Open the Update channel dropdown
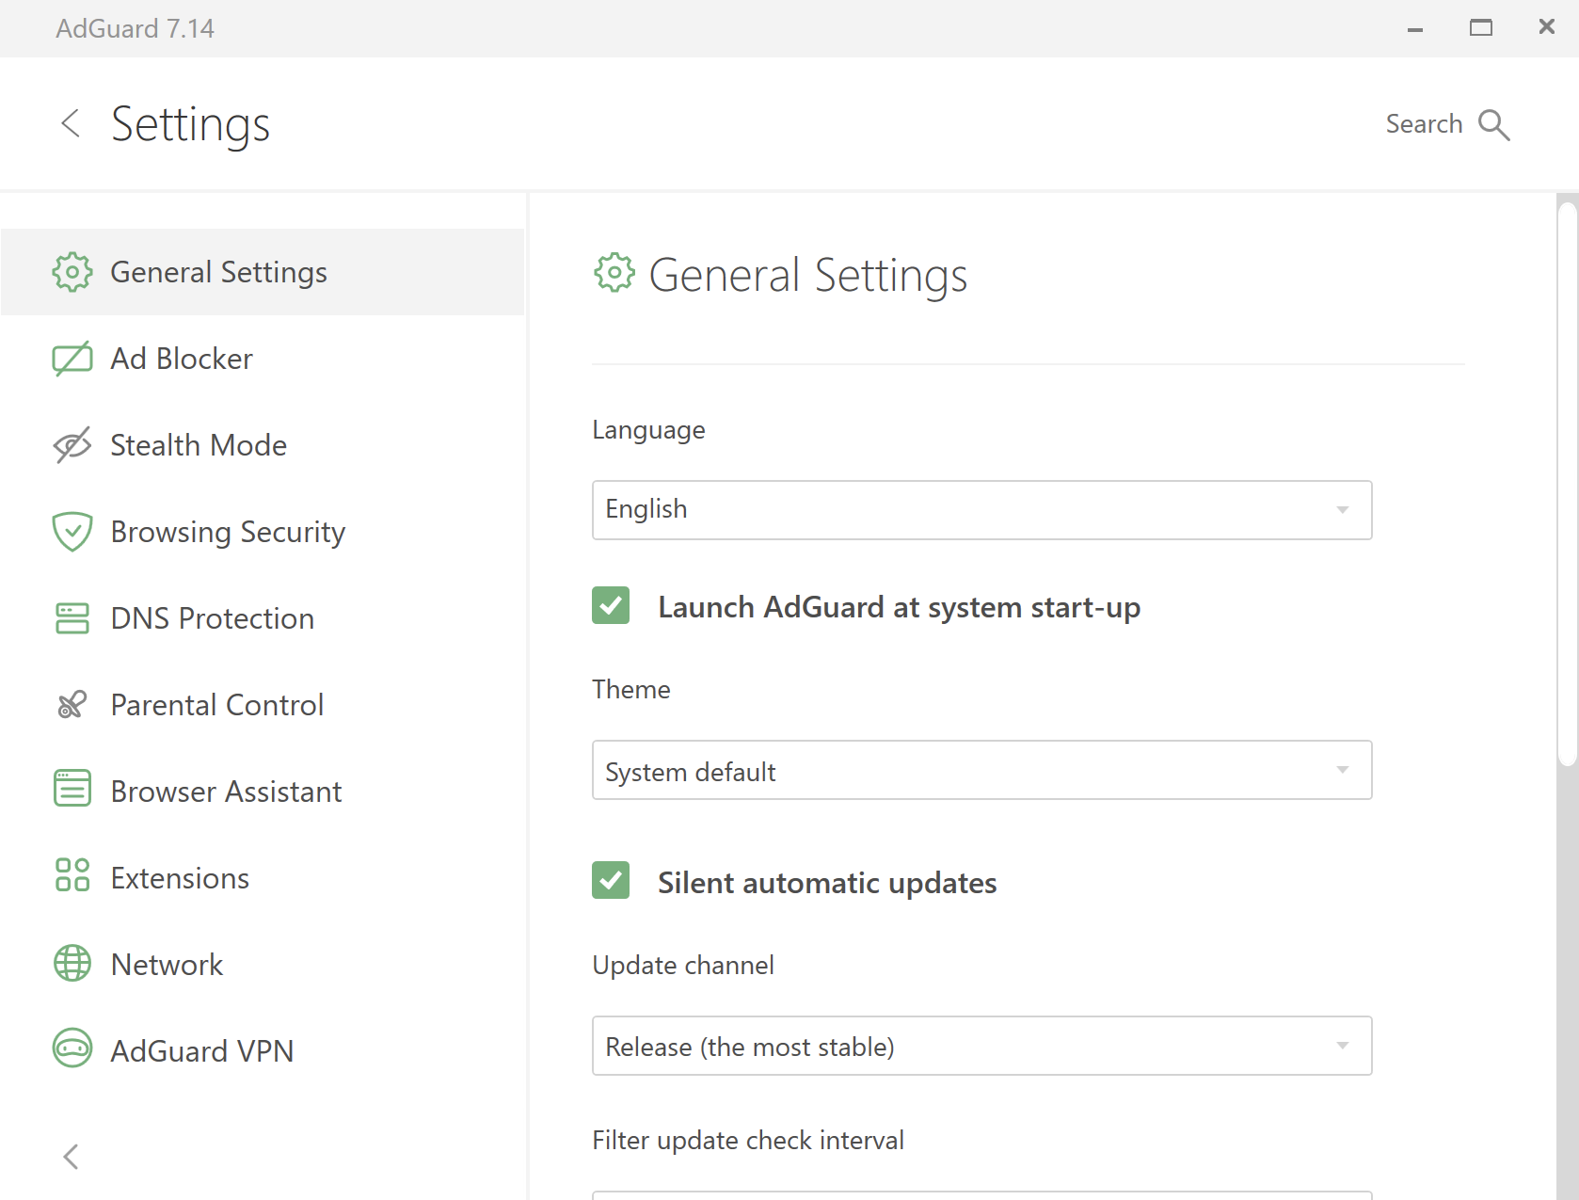Screen dimensions: 1579x1200 [981, 1046]
